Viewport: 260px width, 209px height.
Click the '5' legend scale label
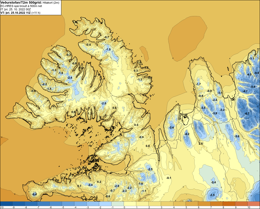(186, 207)
